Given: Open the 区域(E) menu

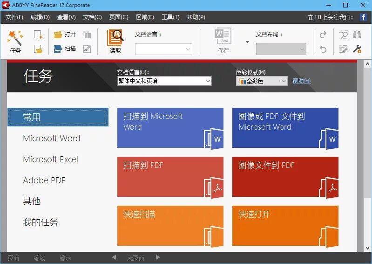Looking at the screenshot, I should 145,17.
